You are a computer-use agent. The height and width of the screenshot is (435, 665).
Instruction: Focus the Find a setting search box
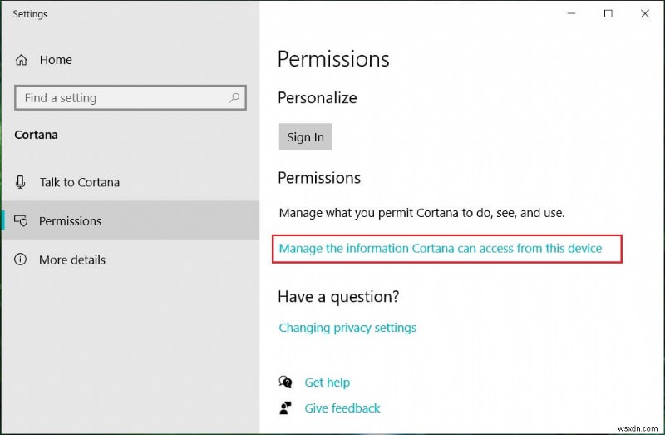[131, 98]
